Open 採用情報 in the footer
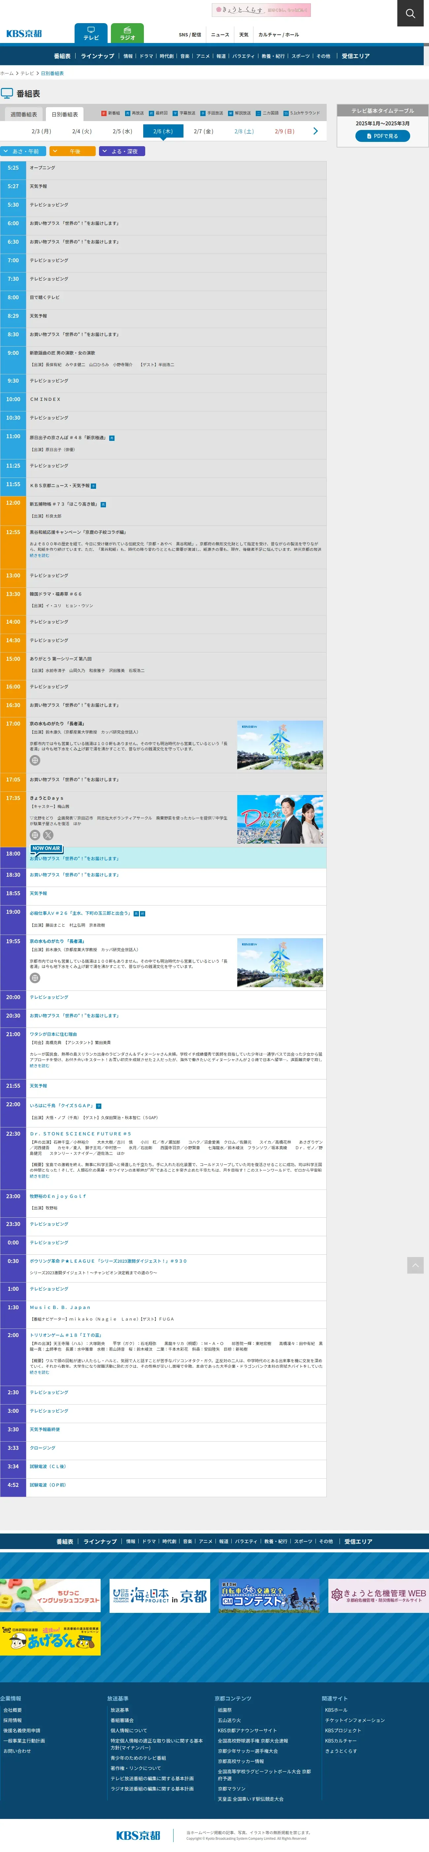Viewport: 429px width, 1852px height. point(12,1720)
